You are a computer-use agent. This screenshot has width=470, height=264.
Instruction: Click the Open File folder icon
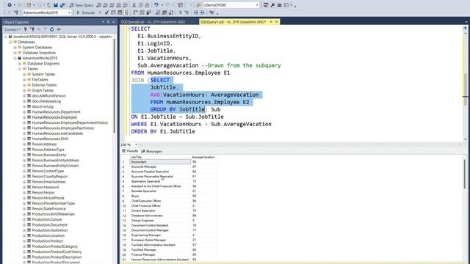48,5
